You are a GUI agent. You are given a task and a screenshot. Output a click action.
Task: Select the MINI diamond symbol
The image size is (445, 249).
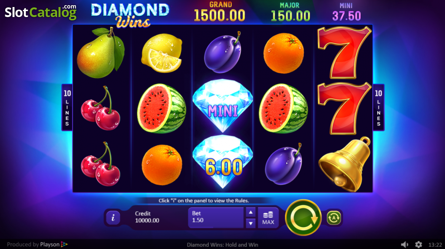[222, 106]
